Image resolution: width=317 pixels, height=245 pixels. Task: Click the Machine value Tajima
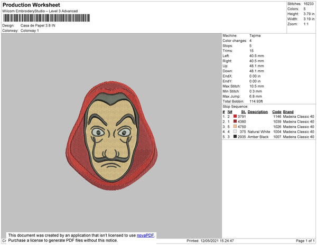pos(254,35)
